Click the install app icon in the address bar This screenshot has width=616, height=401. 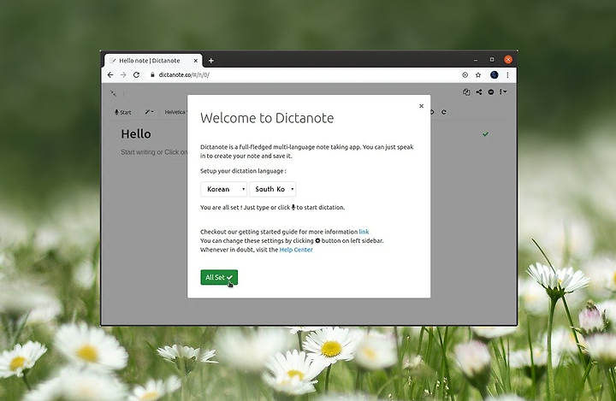(465, 74)
